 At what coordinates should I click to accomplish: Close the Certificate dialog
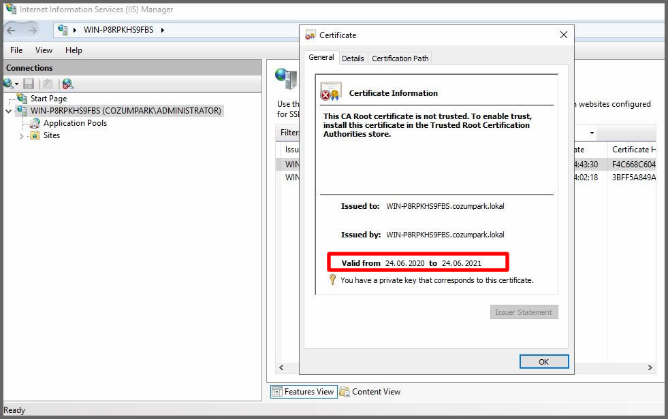point(563,35)
